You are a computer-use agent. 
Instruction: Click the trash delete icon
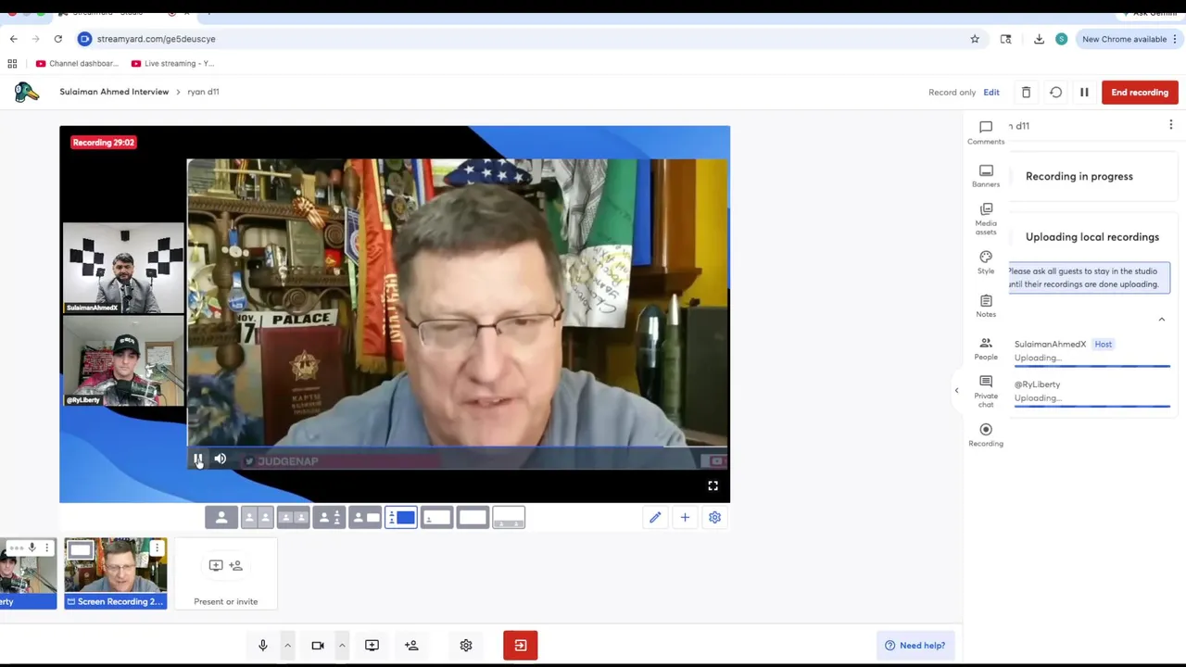[x=1026, y=93]
